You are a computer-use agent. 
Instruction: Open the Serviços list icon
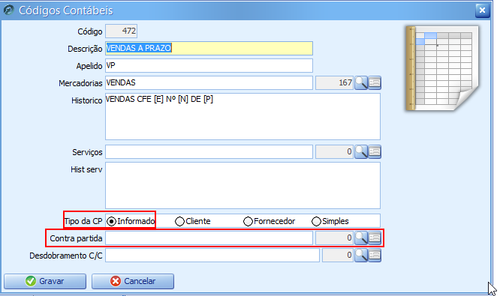pyautogui.click(x=375, y=152)
